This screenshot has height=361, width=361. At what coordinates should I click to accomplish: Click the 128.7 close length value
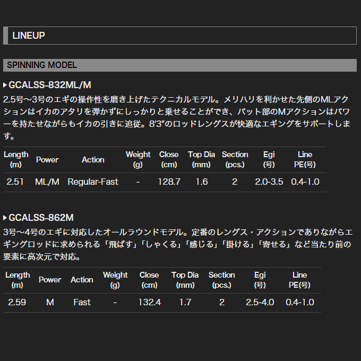pyautogui.click(x=169, y=182)
